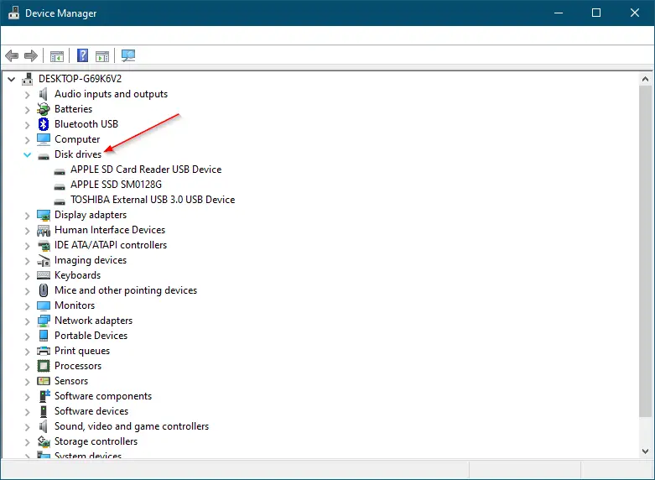
Task: Expand the Display adapters category
Action: 27,215
